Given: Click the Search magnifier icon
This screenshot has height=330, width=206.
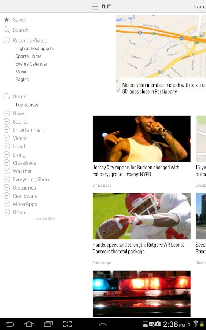Looking at the screenshot, I should point(7,30).
